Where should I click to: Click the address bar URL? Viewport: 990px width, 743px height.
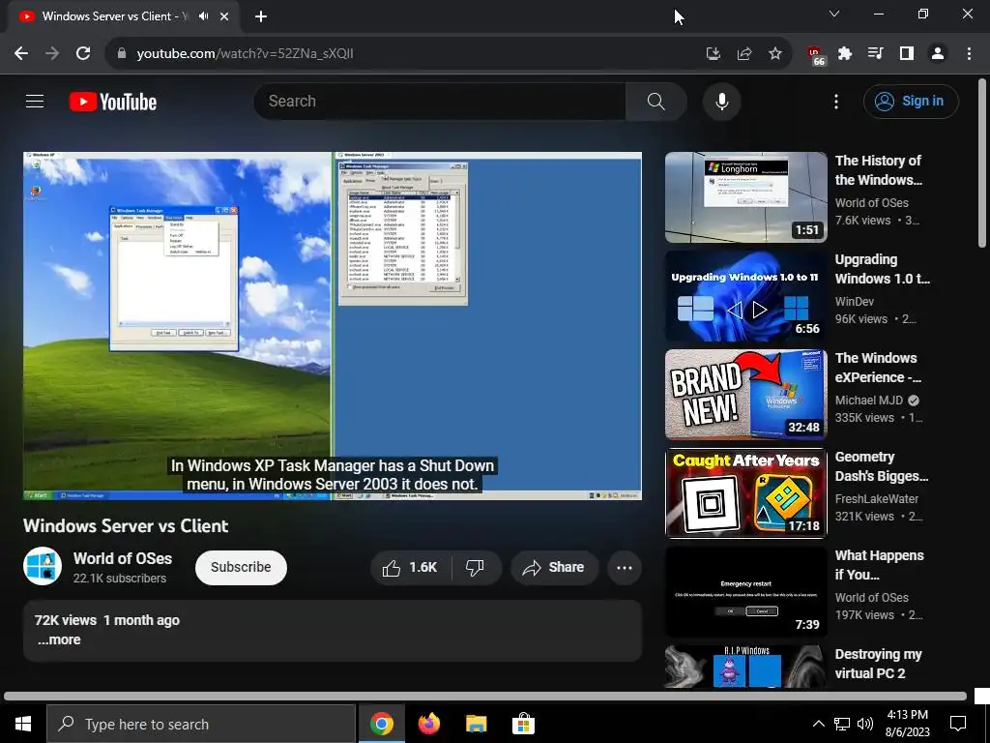click(x=245, y=54)
